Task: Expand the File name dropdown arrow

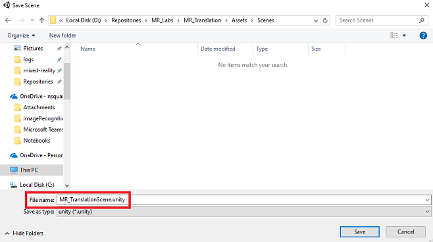Action: [427, 200]
